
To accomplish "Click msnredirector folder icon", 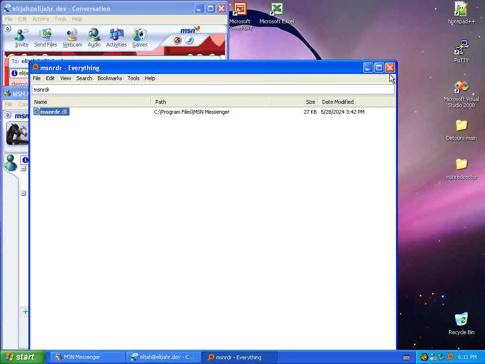I will (x=461, y=169).
